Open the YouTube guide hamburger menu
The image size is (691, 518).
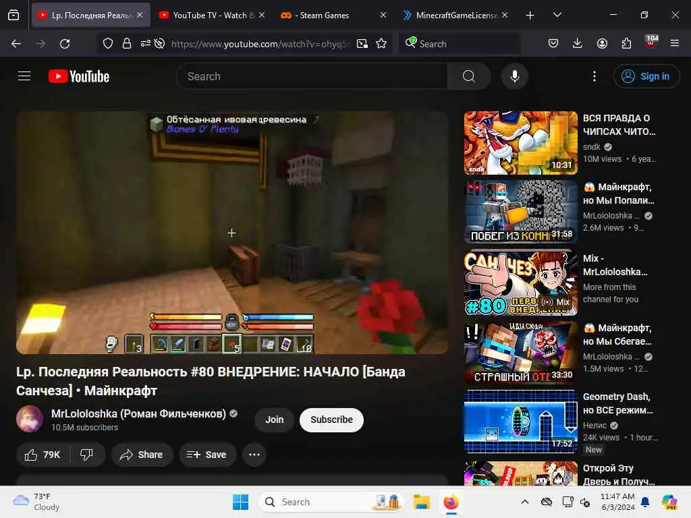point(24,76)
